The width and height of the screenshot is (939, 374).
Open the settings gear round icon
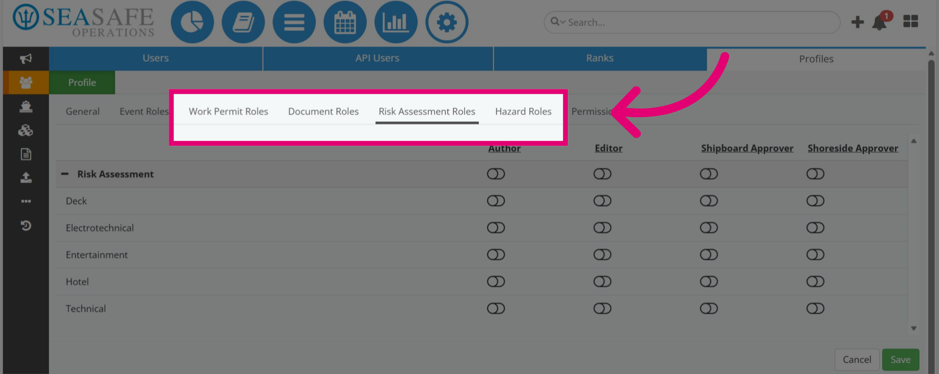pyautogui.click(x=447, y=22)
